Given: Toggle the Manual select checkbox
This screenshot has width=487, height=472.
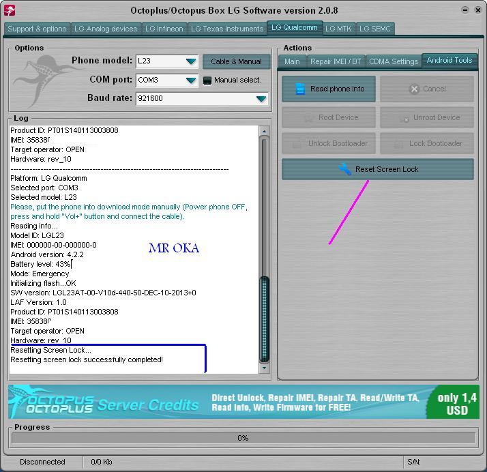Looking at the screenshot, I should coord(207,80).
